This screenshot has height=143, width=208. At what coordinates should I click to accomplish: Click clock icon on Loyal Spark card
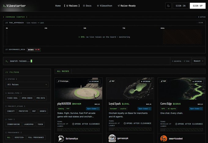point(125,123)
